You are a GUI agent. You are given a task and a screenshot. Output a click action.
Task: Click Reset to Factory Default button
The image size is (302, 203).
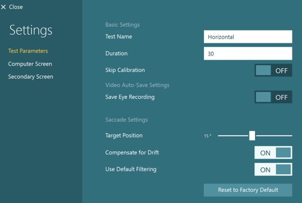[x=248, y=190]
